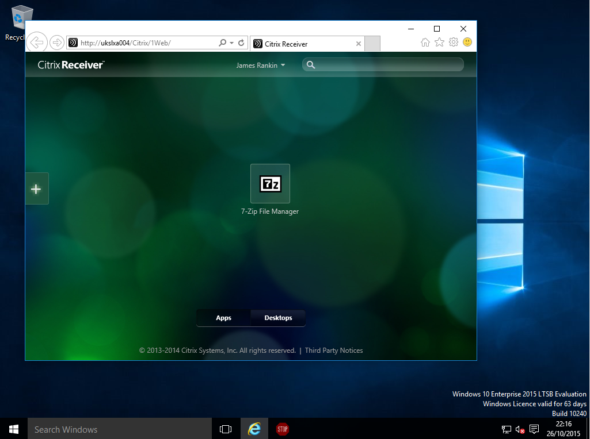Open the muted volume tray icon

tap(520, 429)
